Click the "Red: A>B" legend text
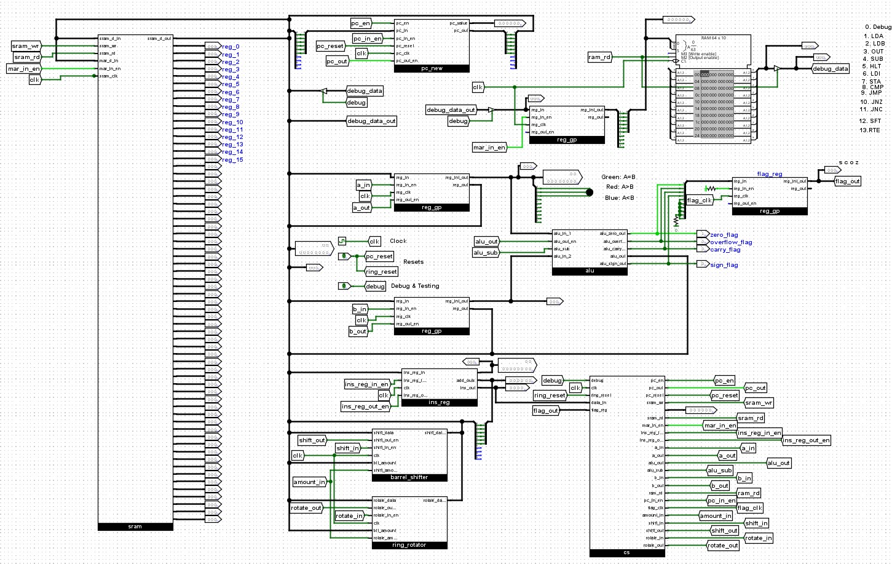The height and width of the screenshot is (564, 892). [620, 187]
